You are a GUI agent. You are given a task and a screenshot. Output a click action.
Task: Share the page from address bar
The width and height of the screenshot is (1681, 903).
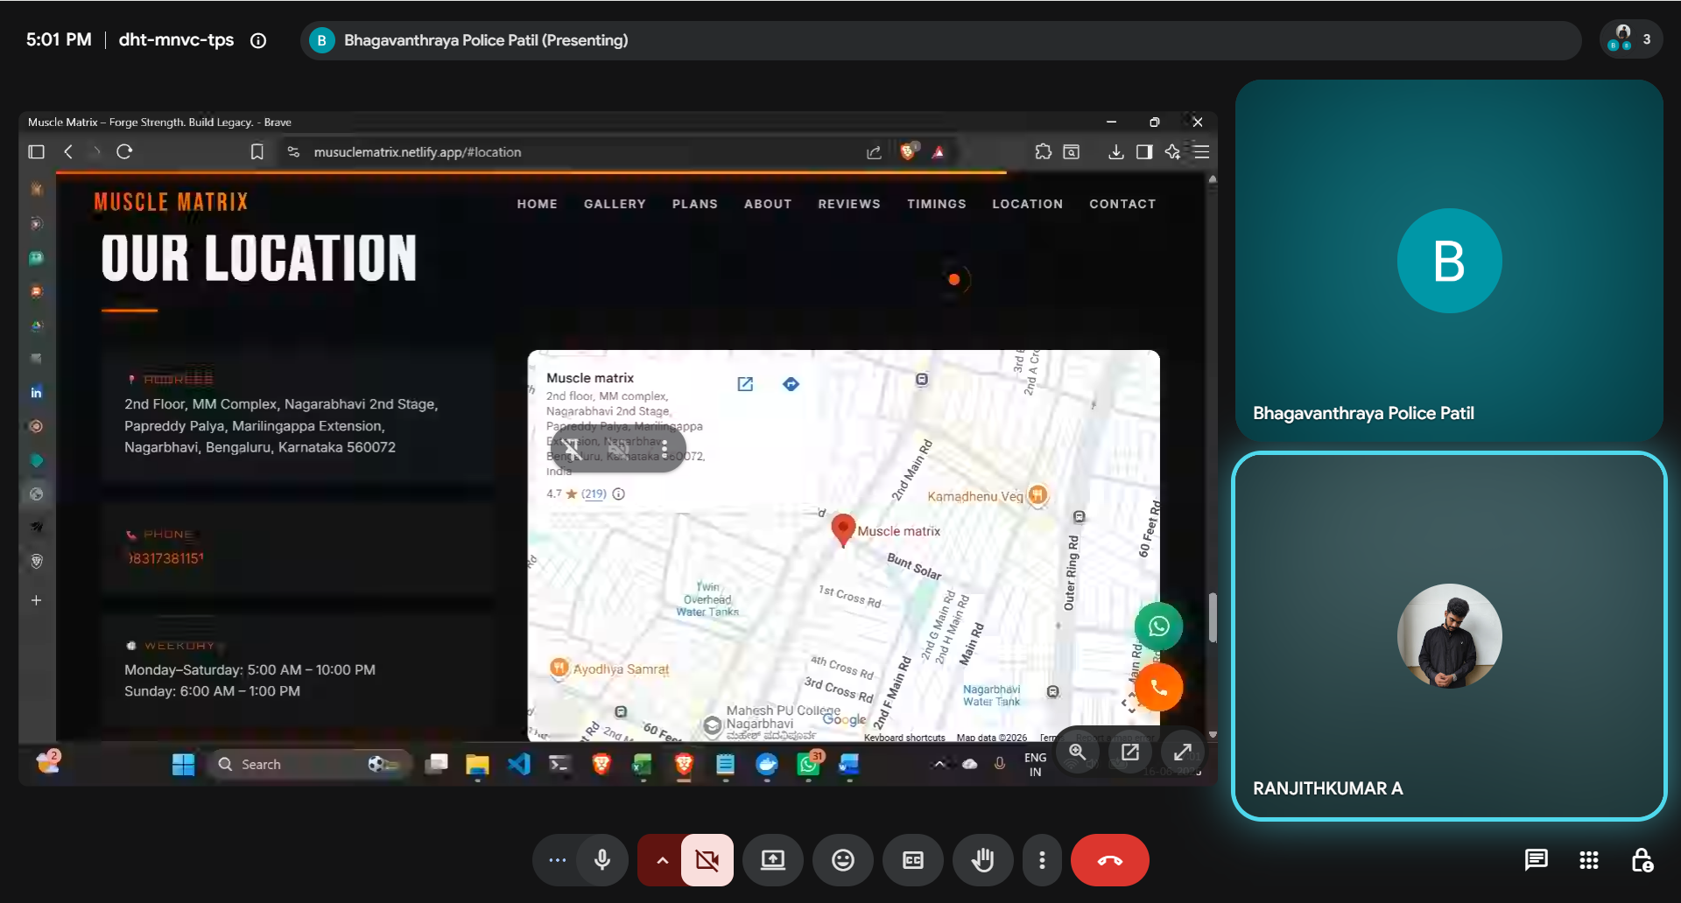coord(874,151)
